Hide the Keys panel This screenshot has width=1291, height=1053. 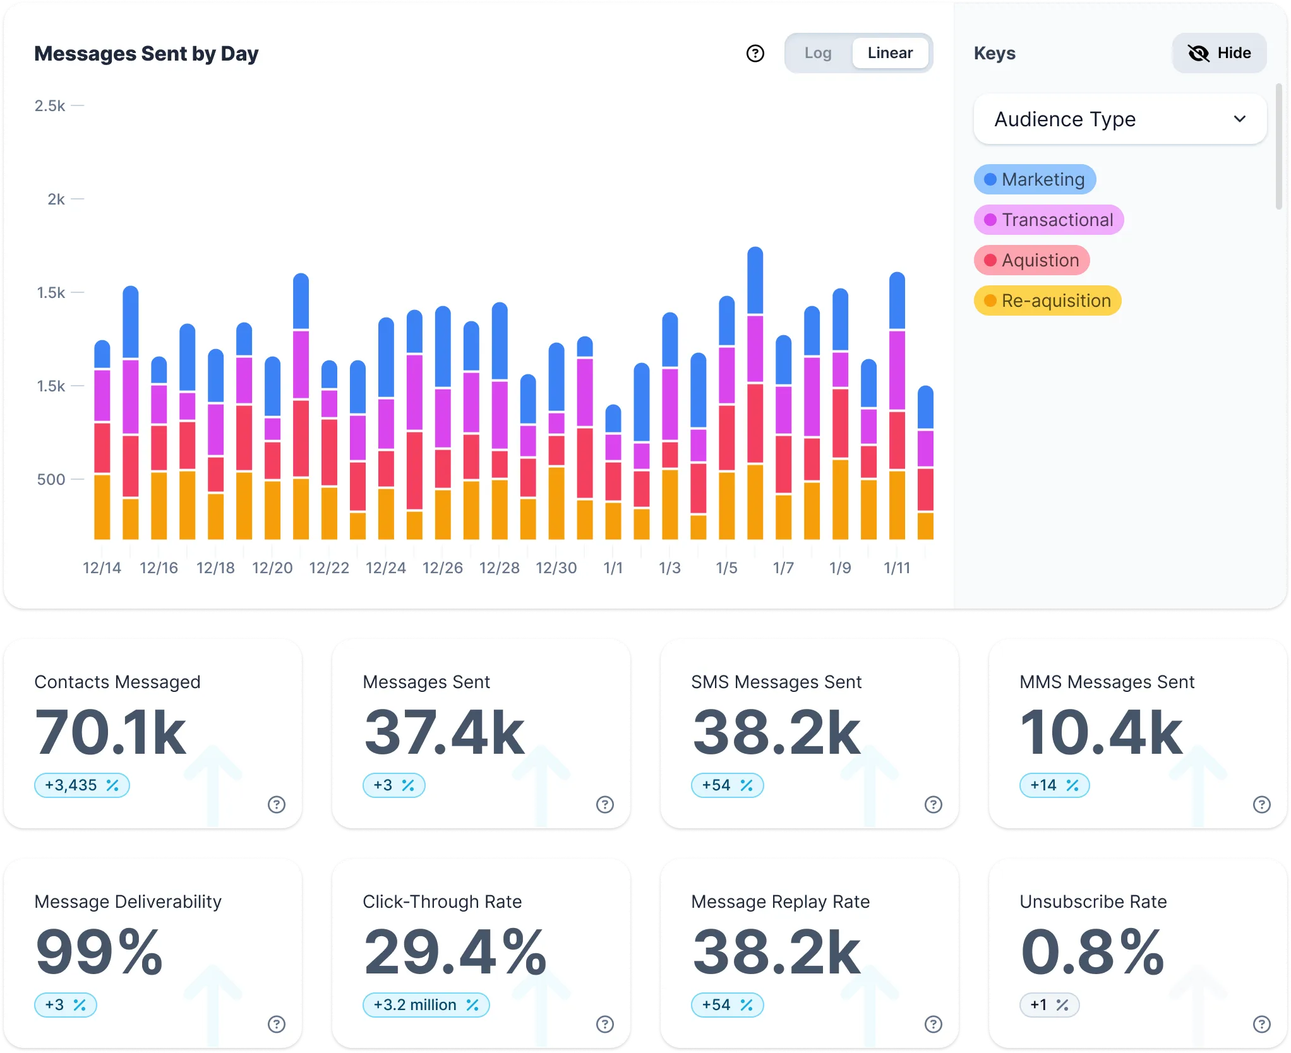(1219, 53)
